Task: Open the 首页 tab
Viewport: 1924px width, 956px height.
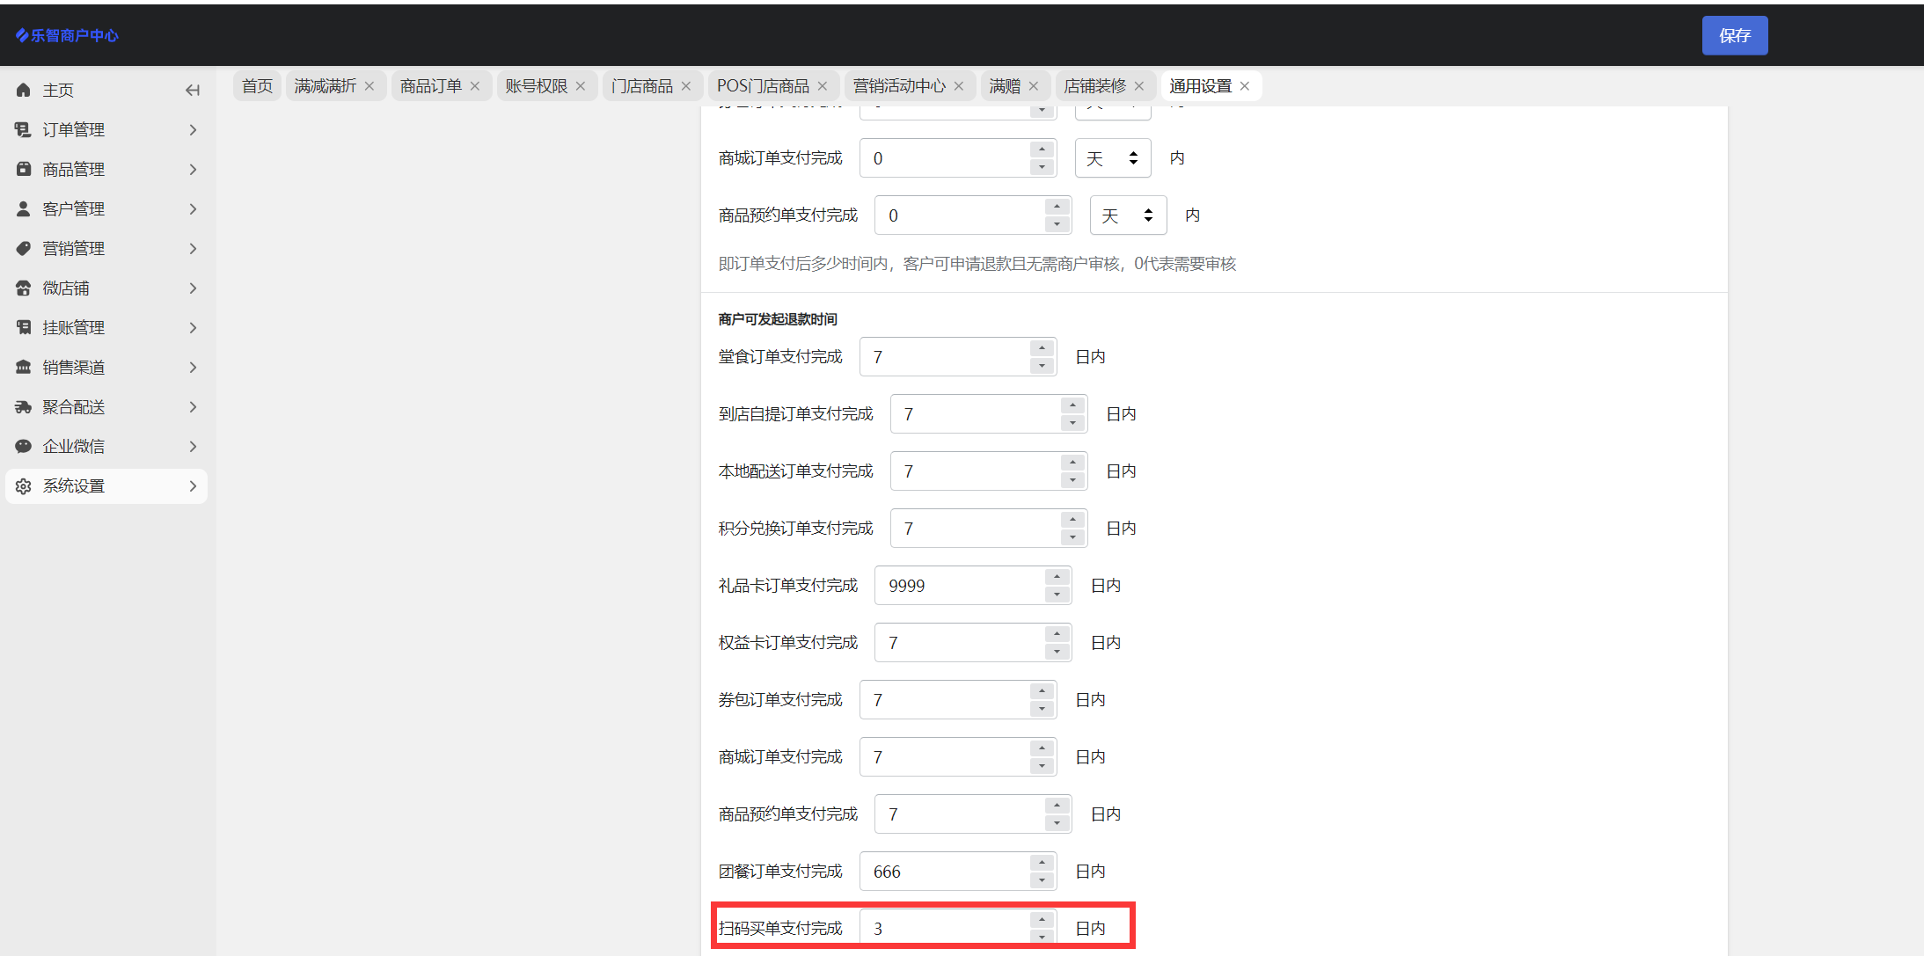Action: point(257,86)
